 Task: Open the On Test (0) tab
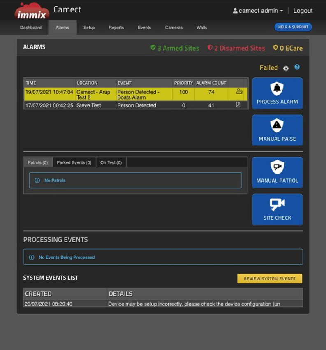coord(111,162)
